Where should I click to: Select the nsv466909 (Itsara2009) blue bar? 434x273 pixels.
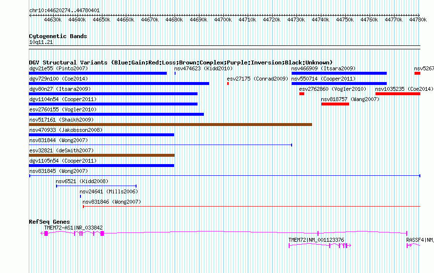(x=339, y=73)
